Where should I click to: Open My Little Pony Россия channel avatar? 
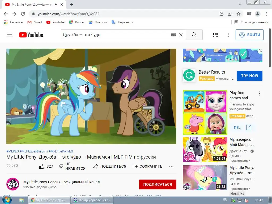13,184
